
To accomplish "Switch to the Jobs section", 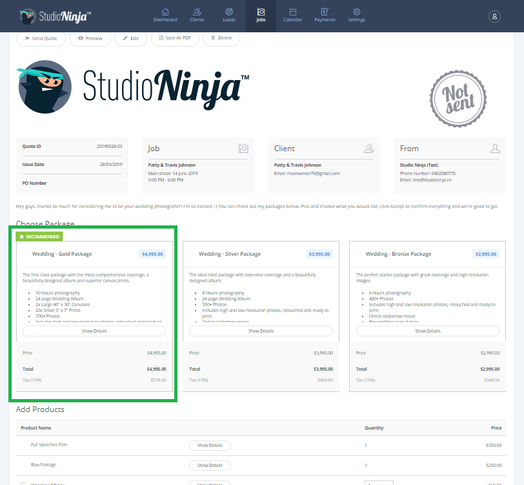I will [261, 15].
